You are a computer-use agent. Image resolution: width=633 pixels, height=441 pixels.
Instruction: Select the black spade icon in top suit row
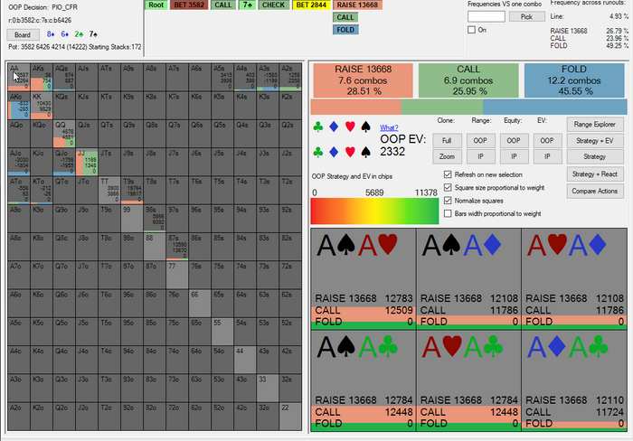click(365, 127)
